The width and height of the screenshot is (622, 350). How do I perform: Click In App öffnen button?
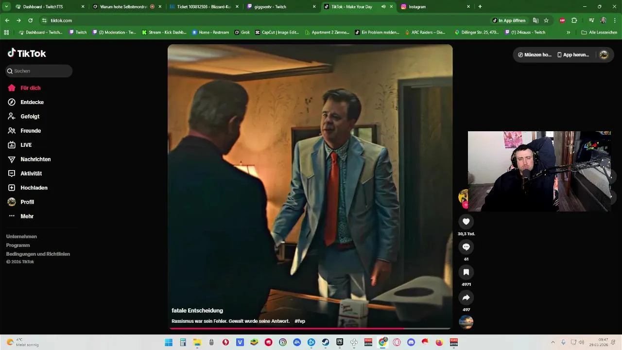[x=509, y=20]
